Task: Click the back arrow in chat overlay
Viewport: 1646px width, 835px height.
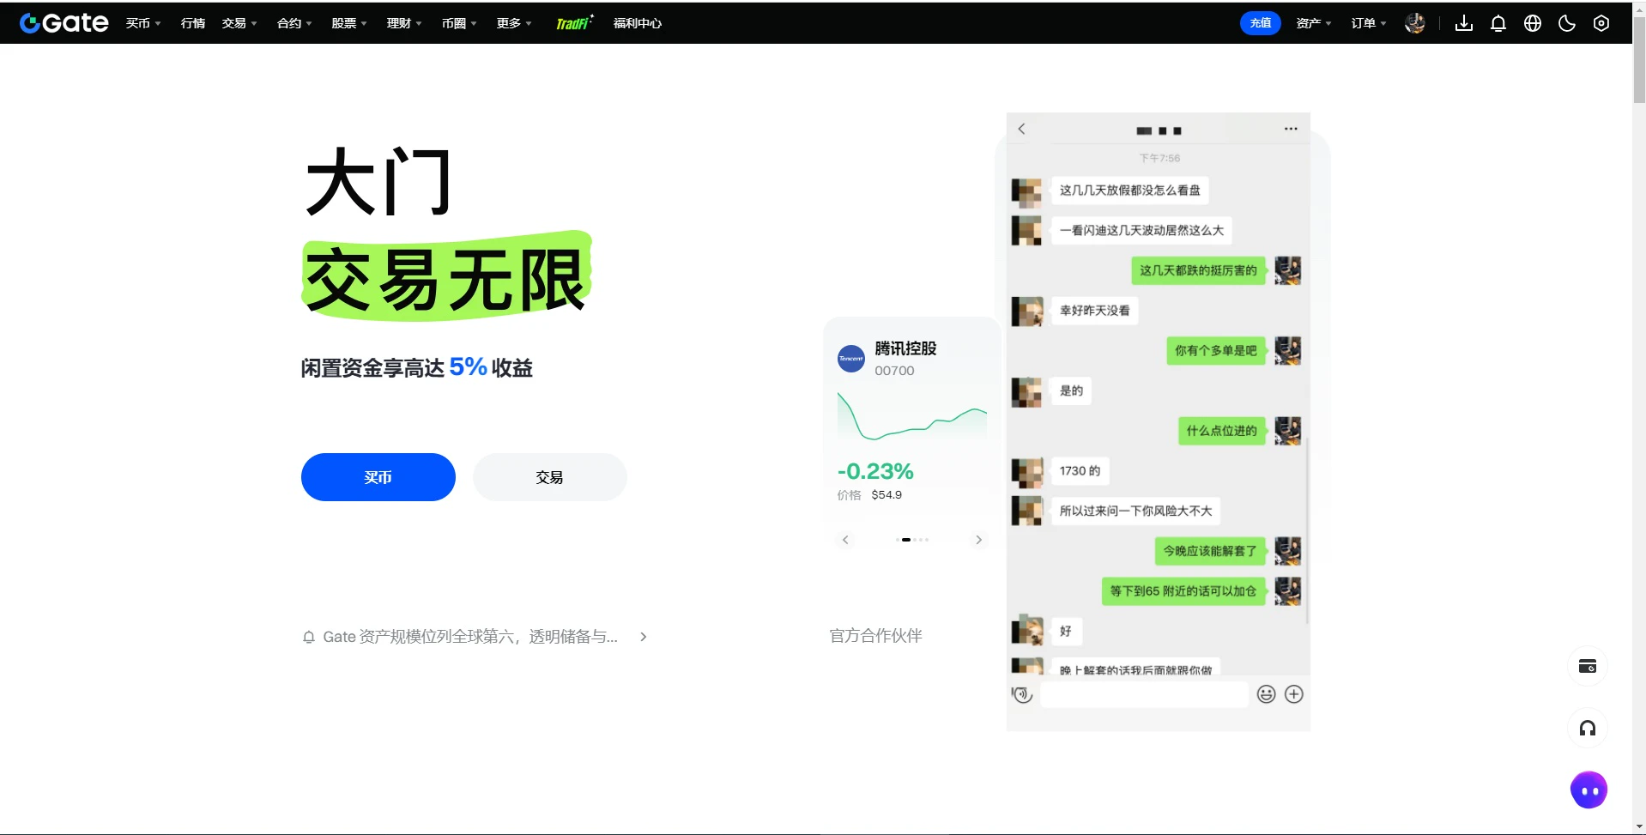Action: coord(1021,129)
